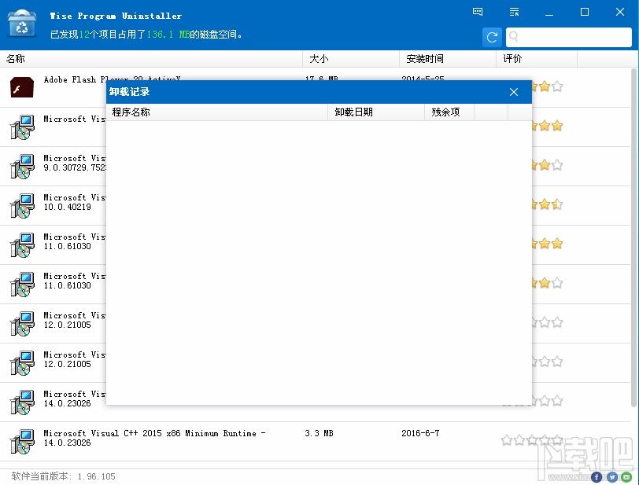
Task: Click the 3.3 MB size value
Action: click(319, 433)
